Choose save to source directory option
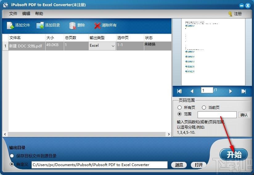Screen dimensions: 254x175 coord(12,156)
